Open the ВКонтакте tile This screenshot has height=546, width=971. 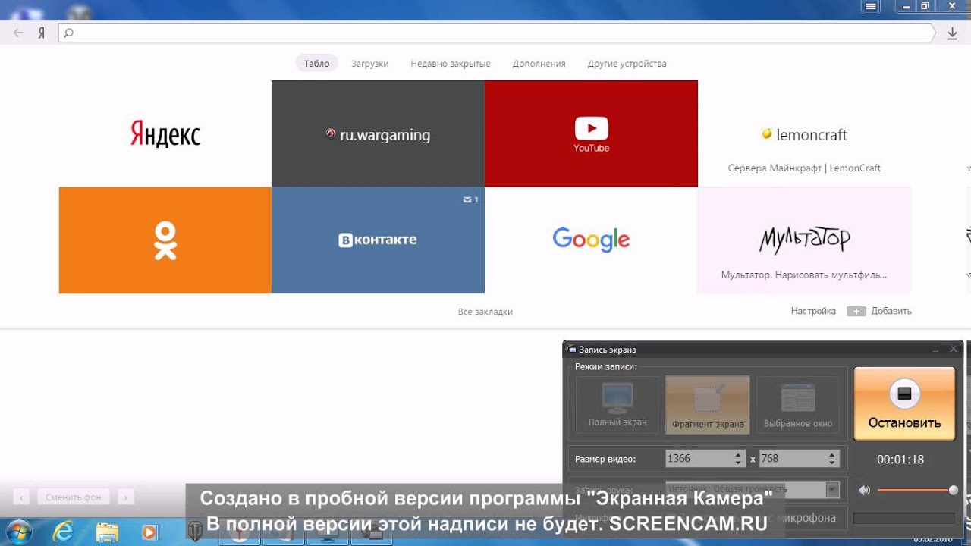point(378,240)
